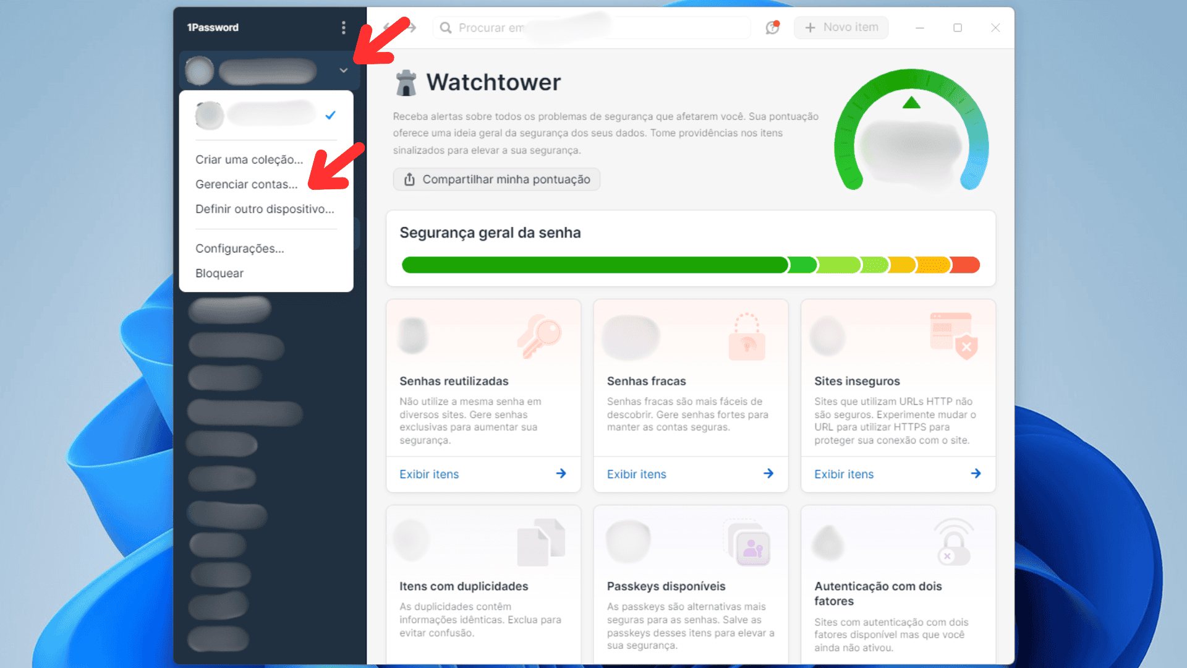Click the plus icon in Novo item
This screenshot has height=668, width=1187.
tap(810, 27)
